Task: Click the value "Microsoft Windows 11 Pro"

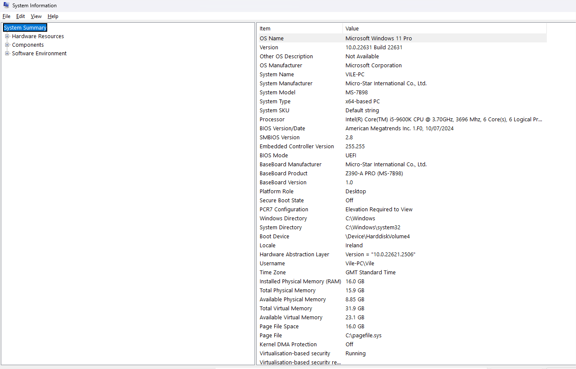Action: pos(379,39)
